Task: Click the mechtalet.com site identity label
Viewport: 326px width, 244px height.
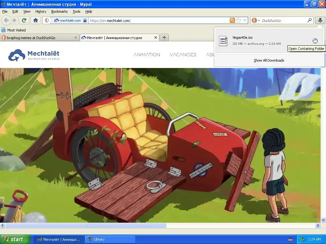Action: click(70, 20)
